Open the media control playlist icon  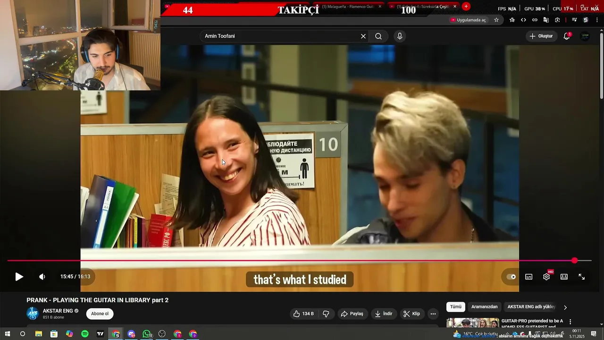click(x=574, y=20)
